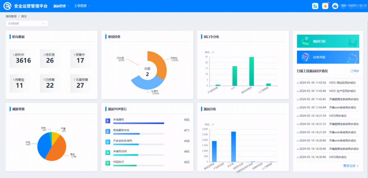Click rank badge 2 in 漏洞TOP排行
Screen dimensions: 368x178
[108, 131]
